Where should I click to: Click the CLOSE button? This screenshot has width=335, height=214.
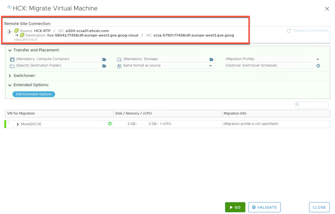(319, 207)
